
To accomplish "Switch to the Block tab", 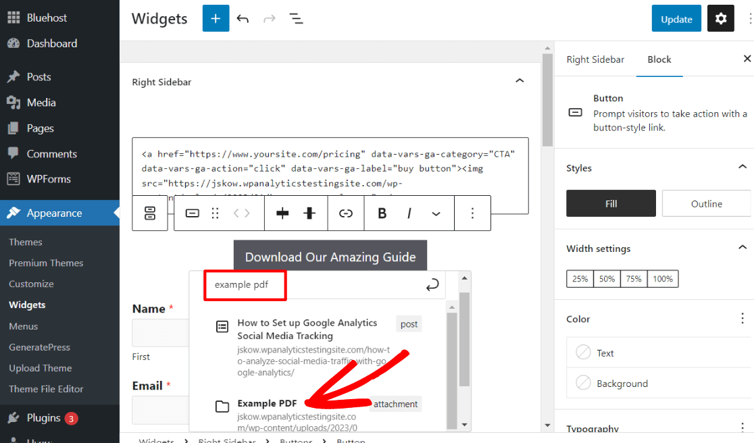I will tap(659, 59).
